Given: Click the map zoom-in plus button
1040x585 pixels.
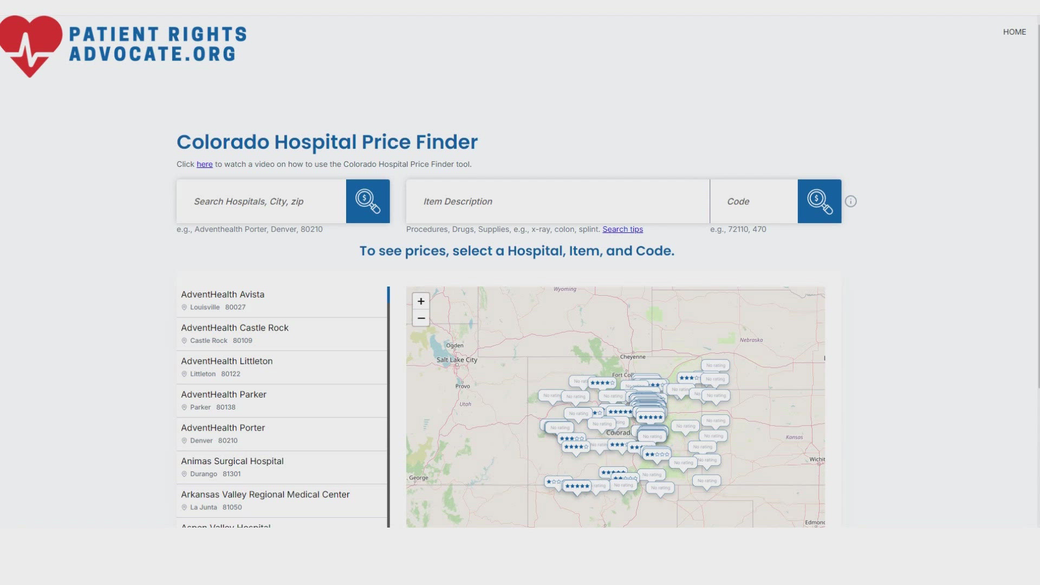Looking at the screenshot, I should pos(421,301).
